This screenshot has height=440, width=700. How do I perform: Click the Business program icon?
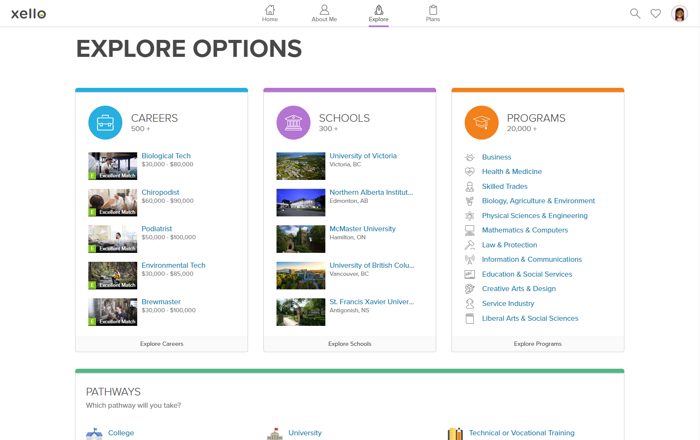point(470,157)
